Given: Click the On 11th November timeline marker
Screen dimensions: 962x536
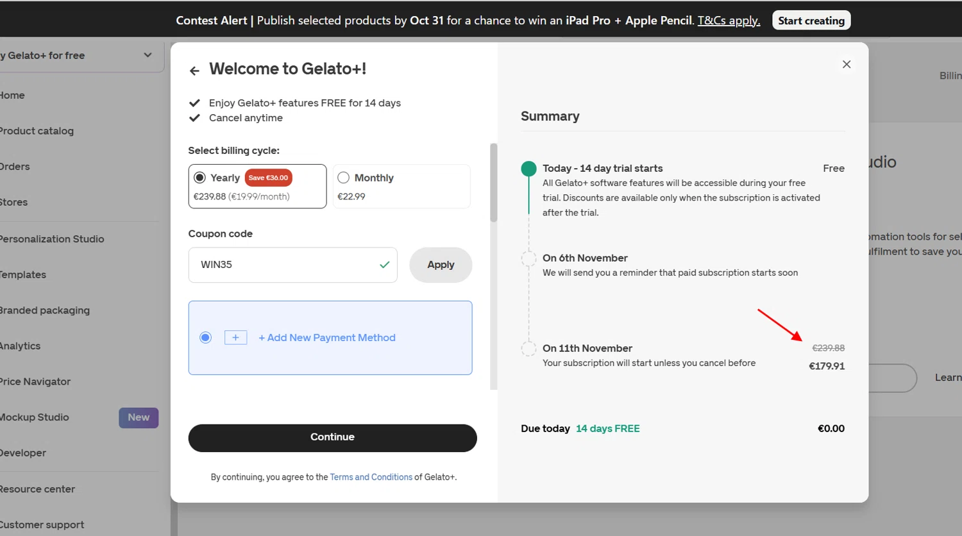Looking at the screenshot, I should point(528,349).
